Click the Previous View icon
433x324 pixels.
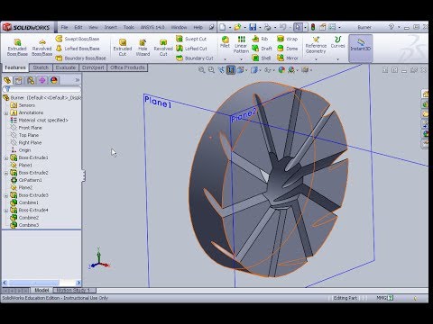(221, 70)
